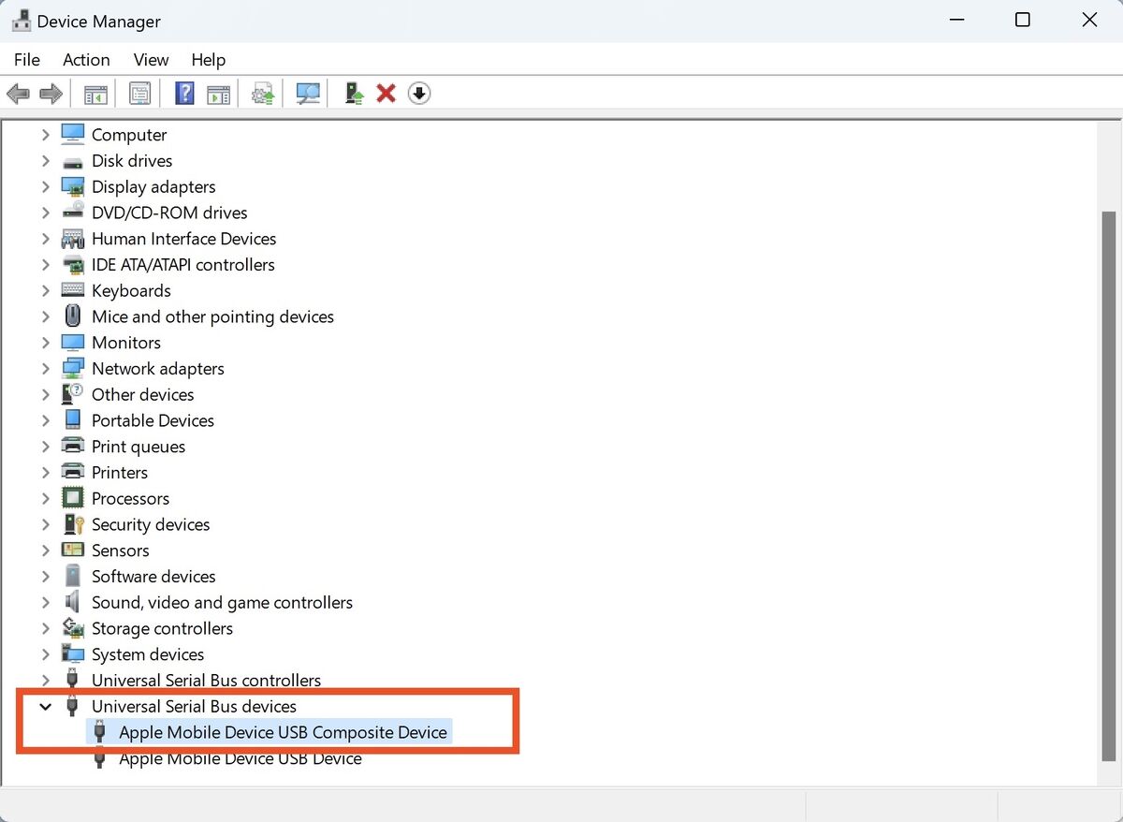The image size is (1123, 822).
Task: Open the Properties toolbar icon
Action: click(139, 94)
